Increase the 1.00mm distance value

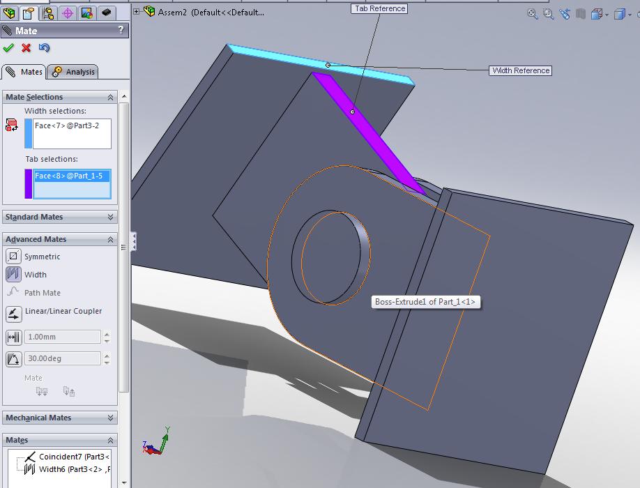point(107,334)
